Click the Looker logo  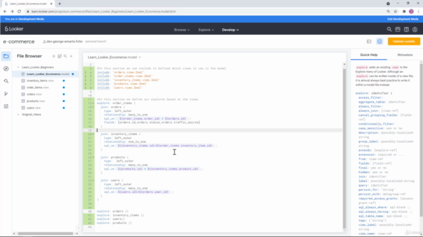pyautogui.click(x=14, y=29)
